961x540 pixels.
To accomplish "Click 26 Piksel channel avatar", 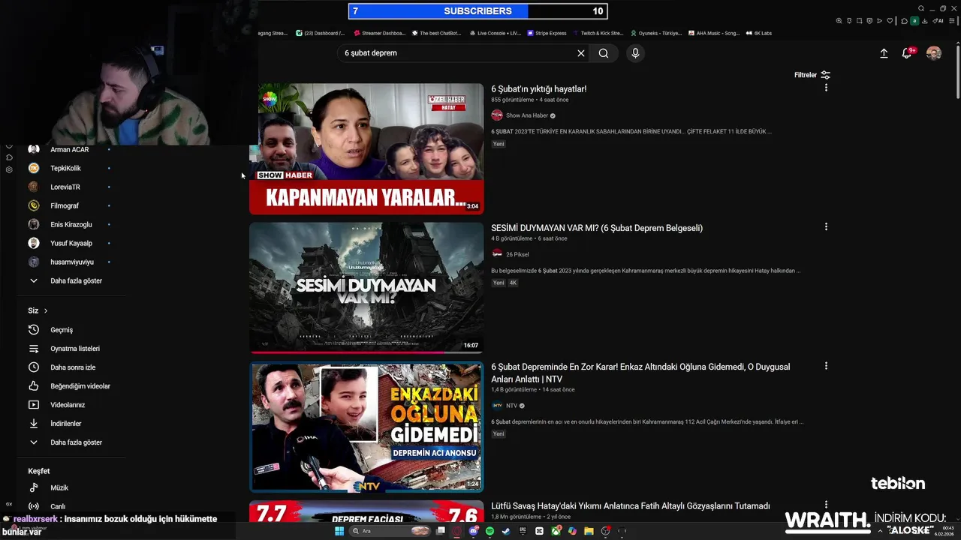I will [497, 254].
